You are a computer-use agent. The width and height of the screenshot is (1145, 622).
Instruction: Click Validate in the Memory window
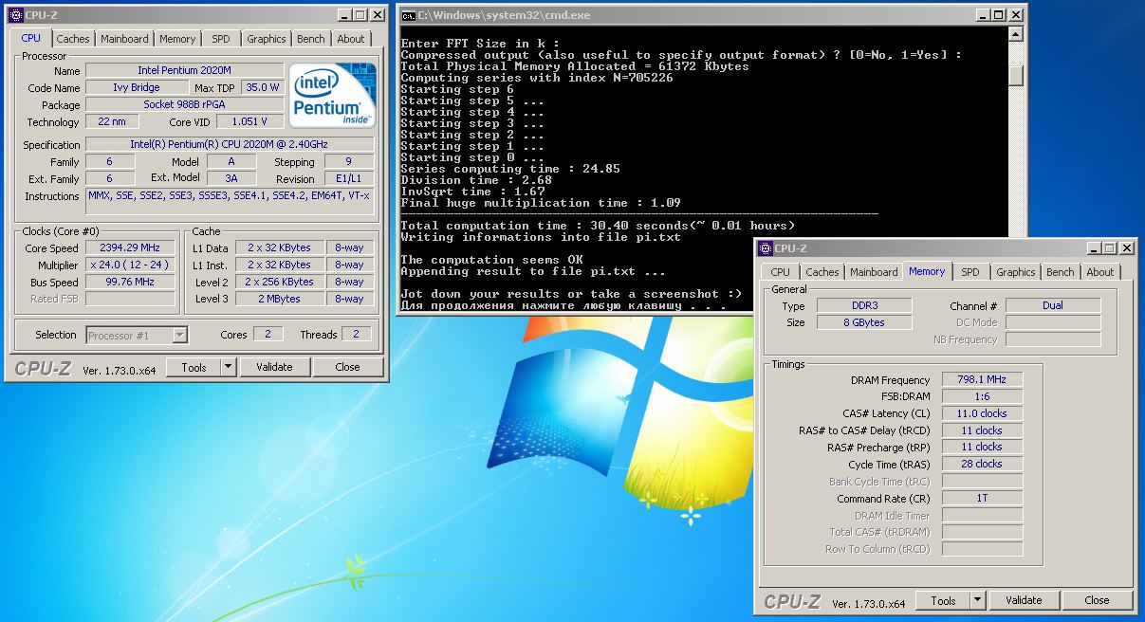1024,600
